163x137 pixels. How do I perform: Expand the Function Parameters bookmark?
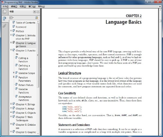coord(14,77)
